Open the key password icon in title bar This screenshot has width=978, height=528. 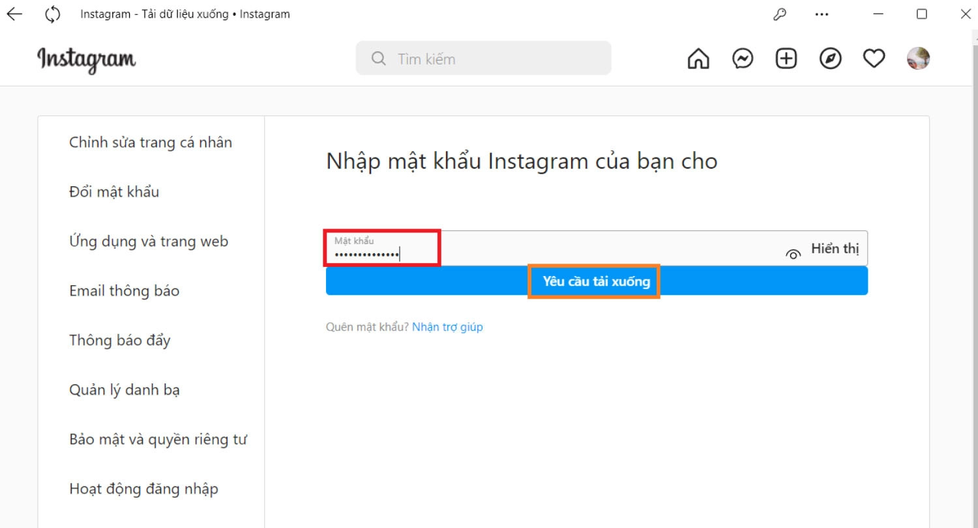[x=779, y=14]
